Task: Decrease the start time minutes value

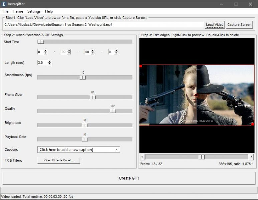Action: (69, 53)
